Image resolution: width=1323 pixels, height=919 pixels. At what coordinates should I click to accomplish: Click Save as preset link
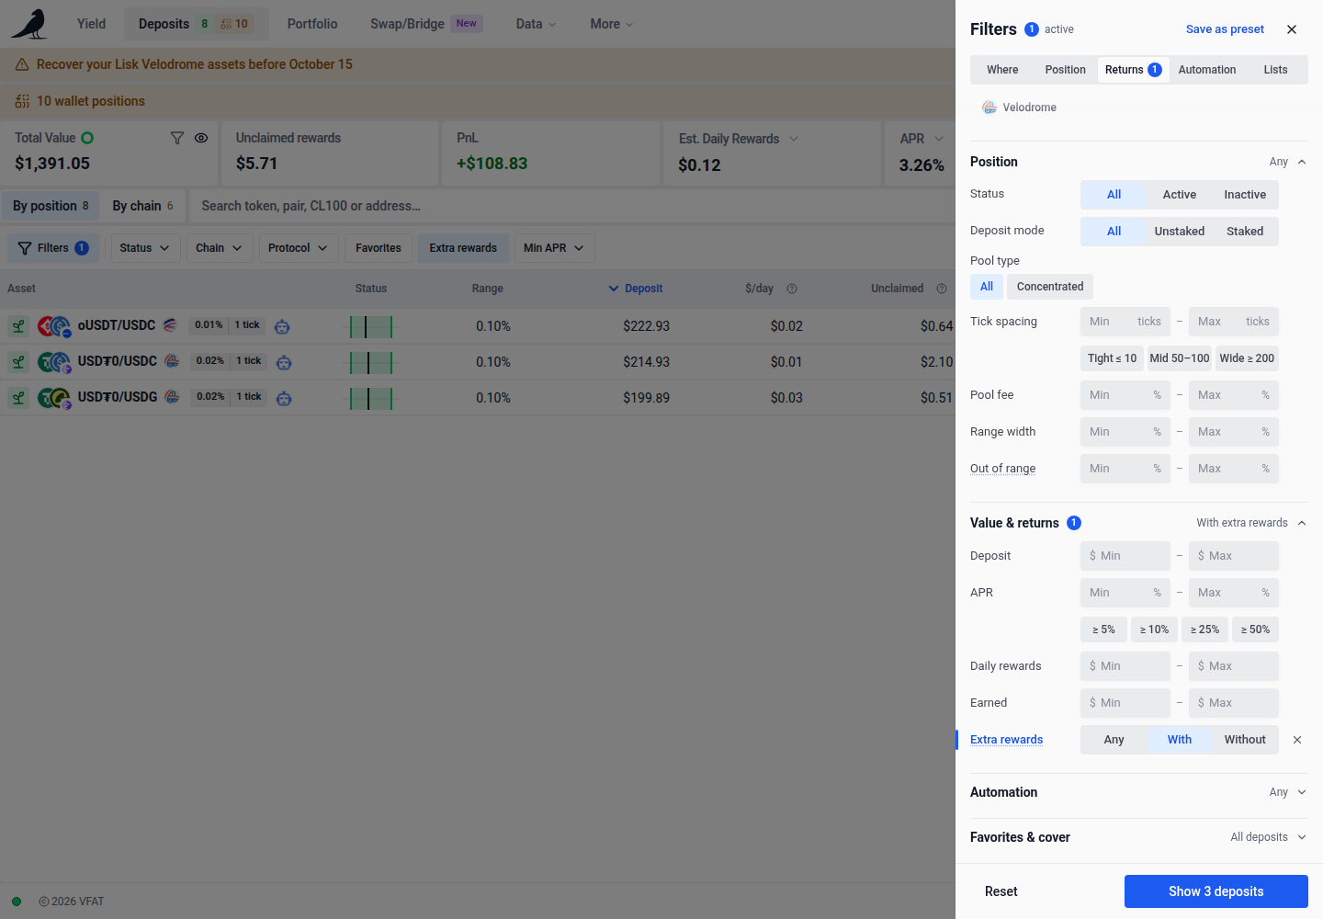[1225, 29]
